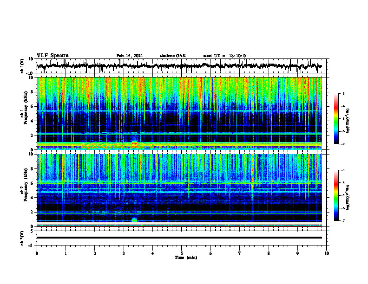Click the "Time (min)" axis label
This screenshot has height=284, width=368.
click(186, 258)
